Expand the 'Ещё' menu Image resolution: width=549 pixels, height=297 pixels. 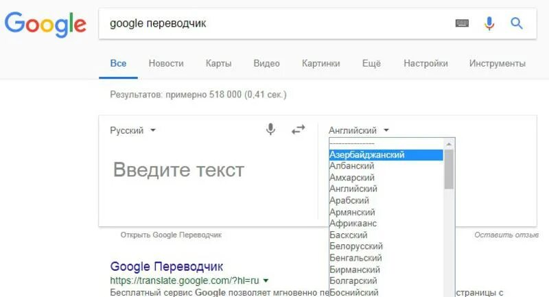click(x=371, y=63)
